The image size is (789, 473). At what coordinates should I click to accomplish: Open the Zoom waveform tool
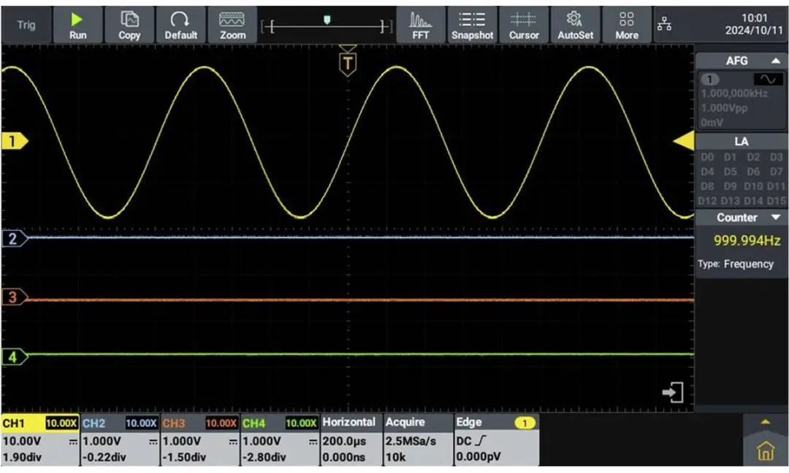pyautogui.click(x=232, y=25)
